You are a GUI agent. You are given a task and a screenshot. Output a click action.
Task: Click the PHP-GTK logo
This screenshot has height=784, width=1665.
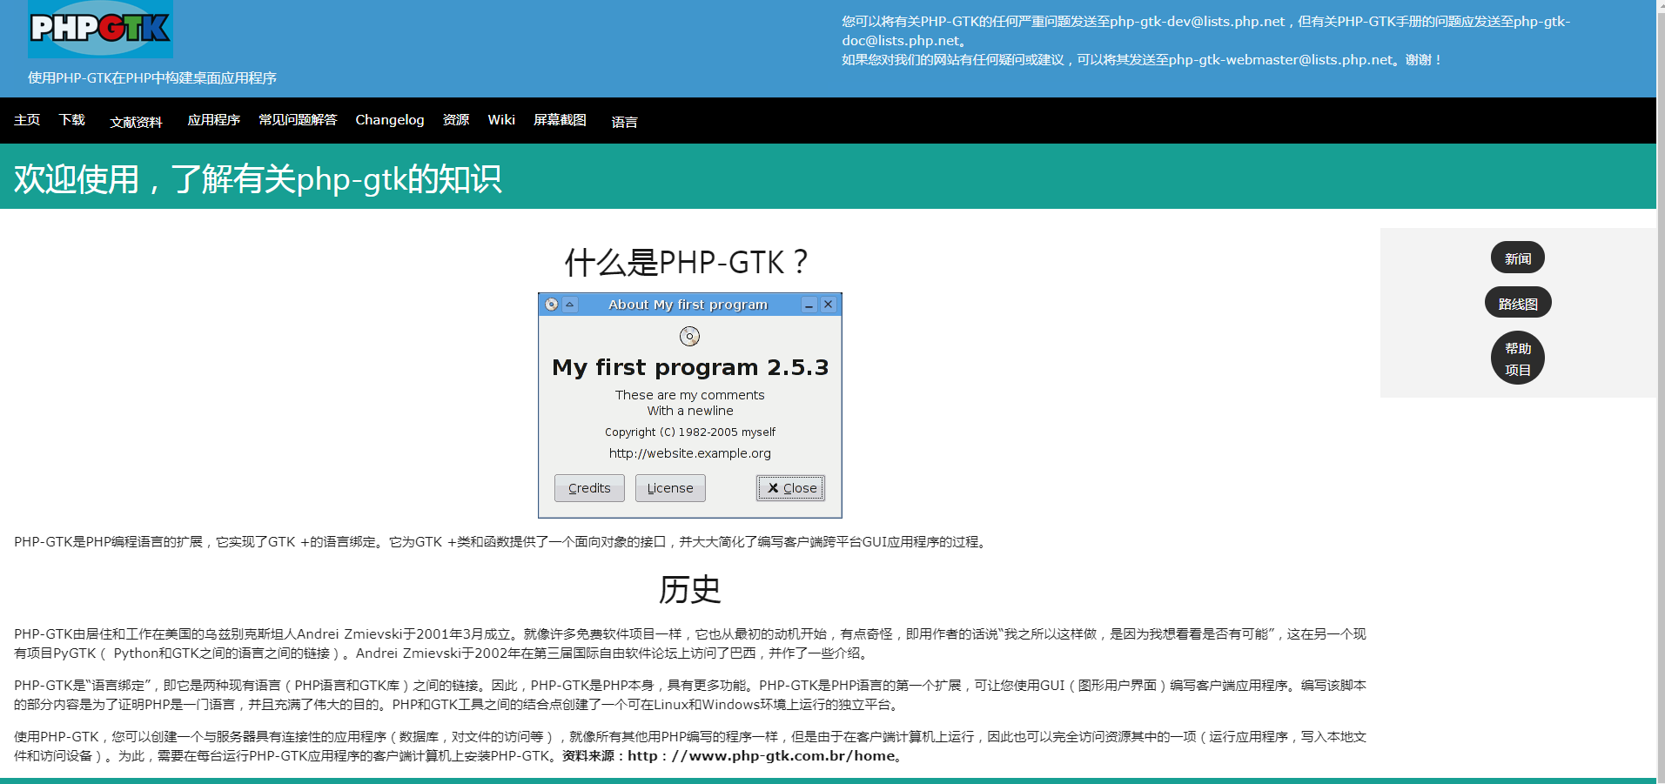tap(100, 29)
